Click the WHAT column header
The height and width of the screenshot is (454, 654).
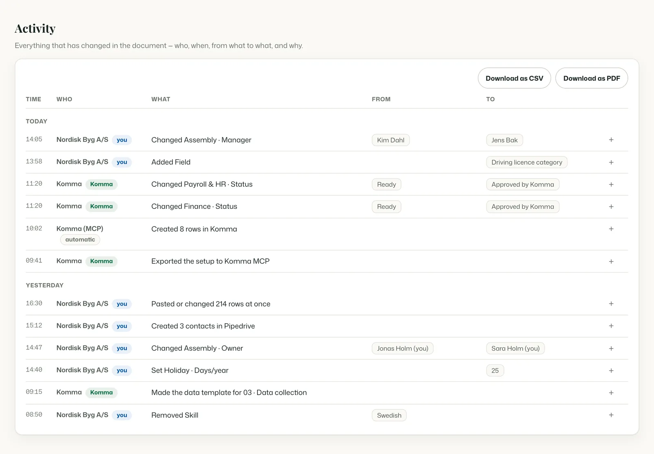pyautogui.click(x=161, y=99)
